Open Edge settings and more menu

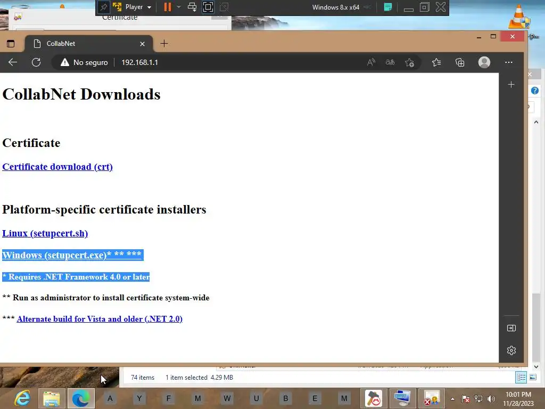coord(508,62)
